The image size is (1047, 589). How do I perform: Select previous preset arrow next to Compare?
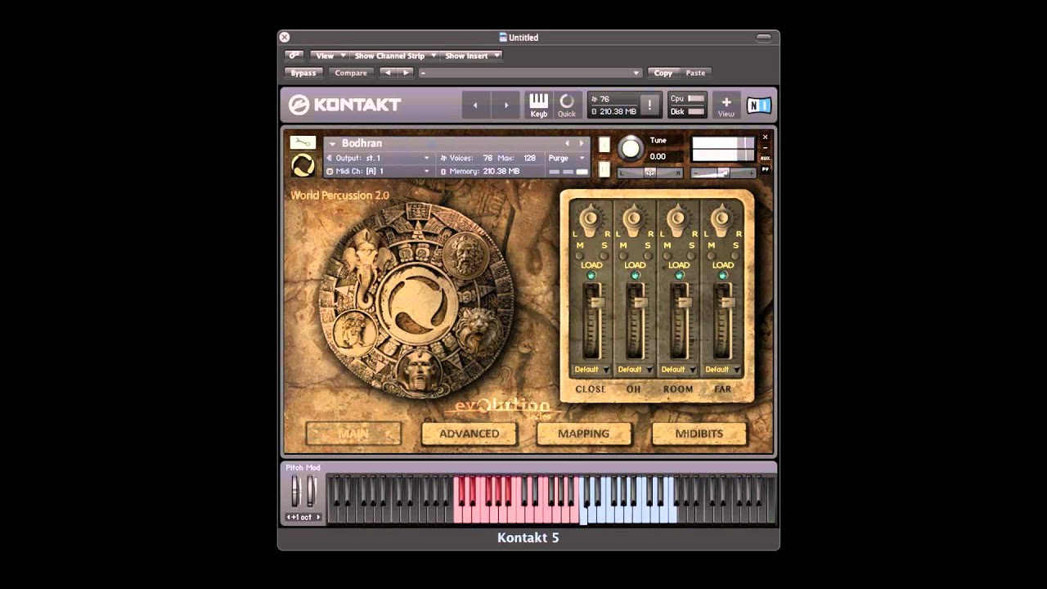tap(388, 73)
